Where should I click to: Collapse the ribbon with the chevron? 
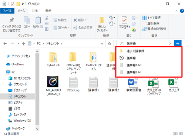(176, 11)
